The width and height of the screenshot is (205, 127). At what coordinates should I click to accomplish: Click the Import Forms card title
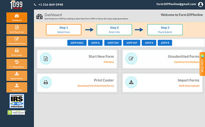point(188,80)
